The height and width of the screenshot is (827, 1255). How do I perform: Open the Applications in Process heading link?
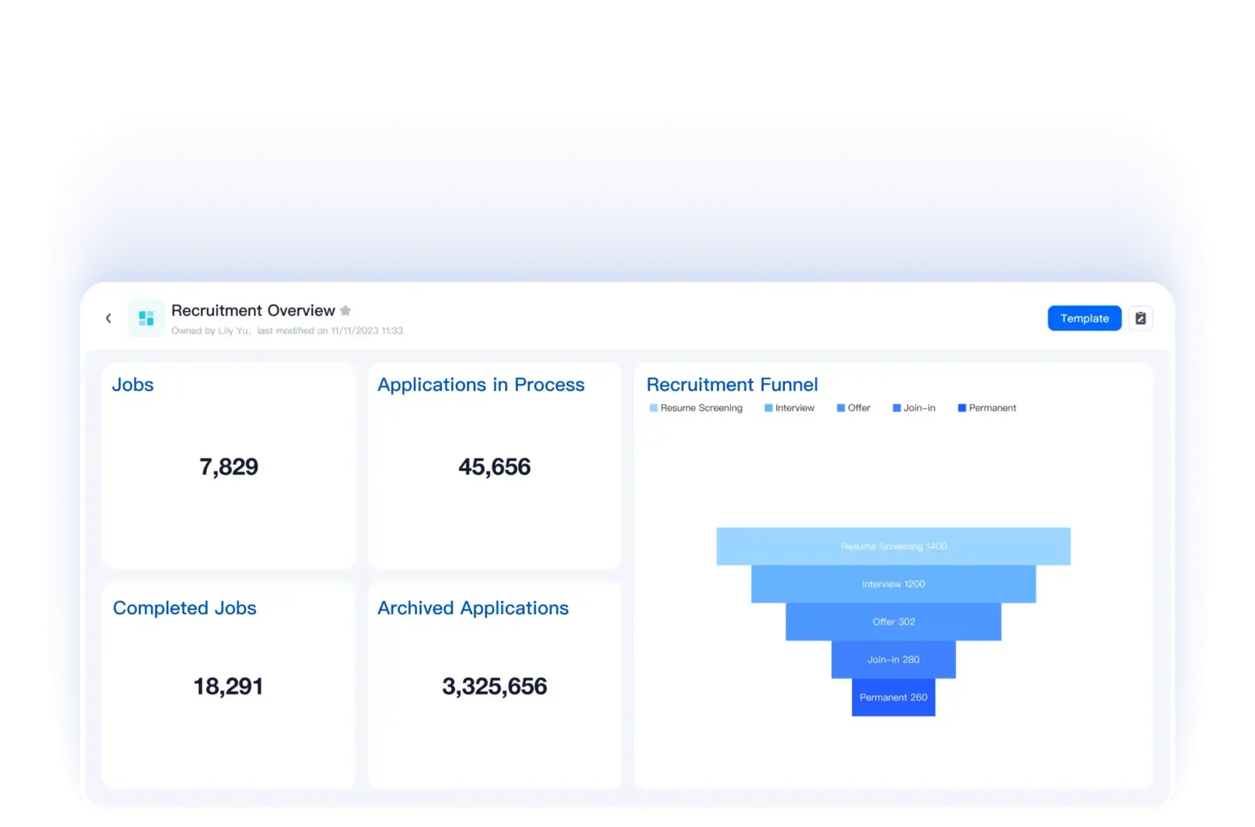point(480,385)
